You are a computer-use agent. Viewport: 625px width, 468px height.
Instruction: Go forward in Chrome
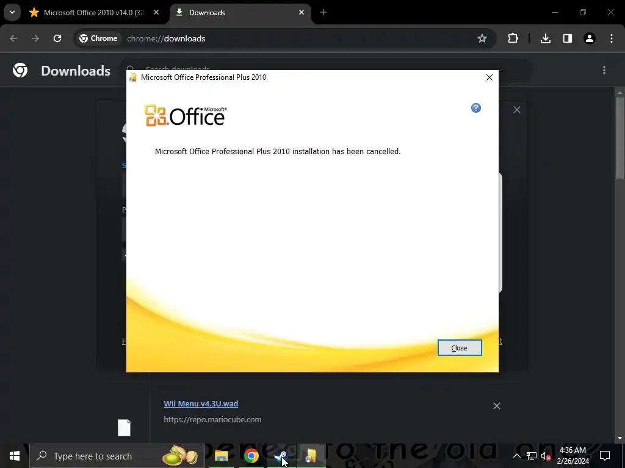35,38
